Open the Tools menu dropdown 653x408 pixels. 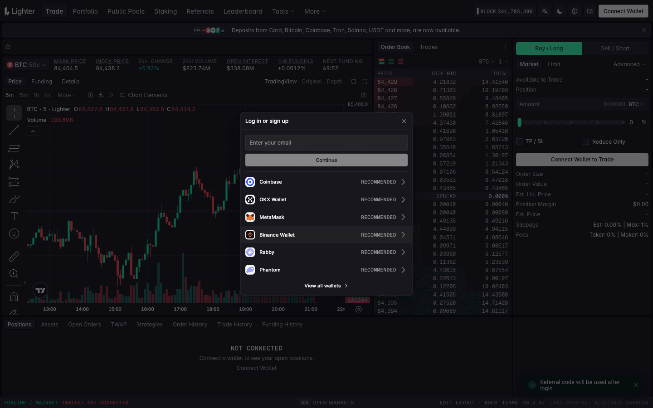click(x=283, y=11)
